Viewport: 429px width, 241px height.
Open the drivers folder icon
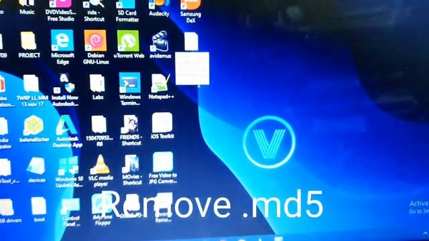(7, 211)
